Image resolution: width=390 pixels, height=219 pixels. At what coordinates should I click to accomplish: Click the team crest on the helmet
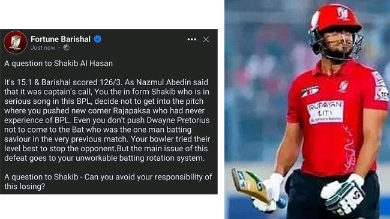343,13
